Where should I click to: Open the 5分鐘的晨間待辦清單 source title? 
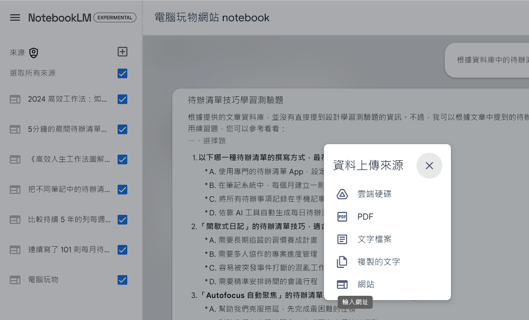(x=67, y=129)
